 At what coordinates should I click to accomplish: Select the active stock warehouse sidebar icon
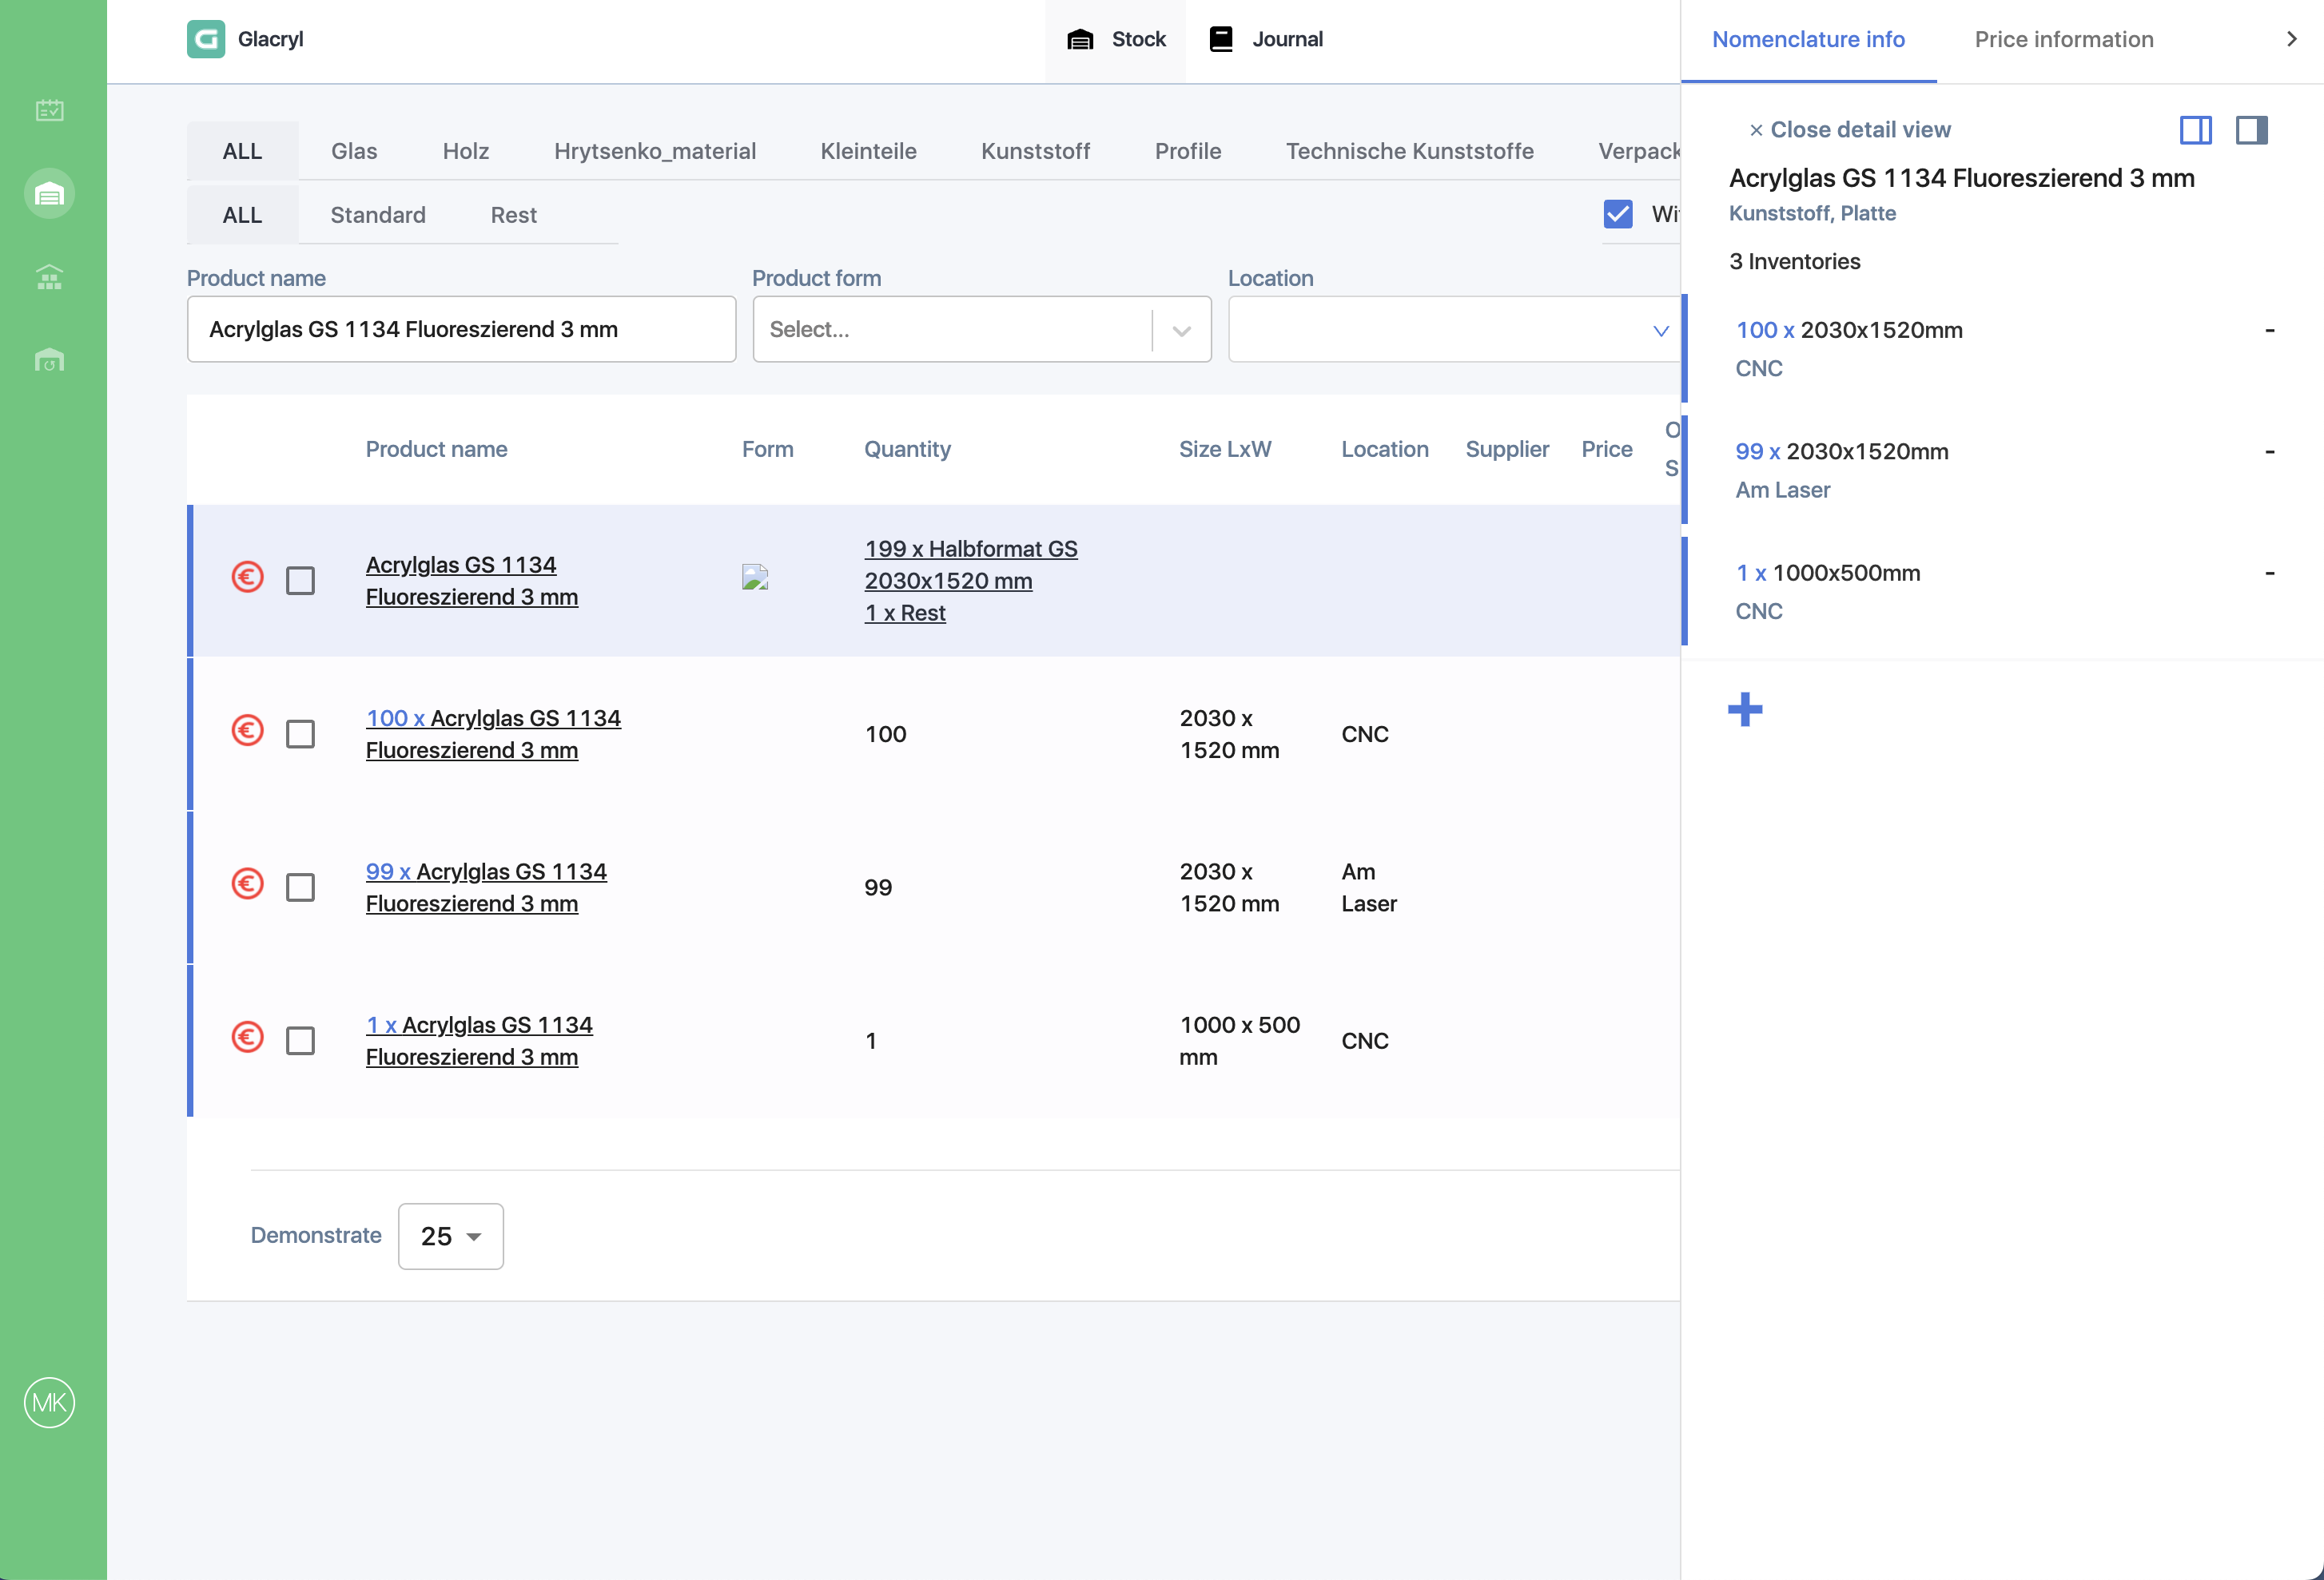tap(49, 193)
